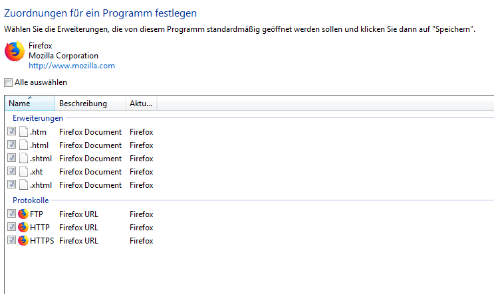Select the HTTPS protocol Firefox icon

tap(23, 240)
